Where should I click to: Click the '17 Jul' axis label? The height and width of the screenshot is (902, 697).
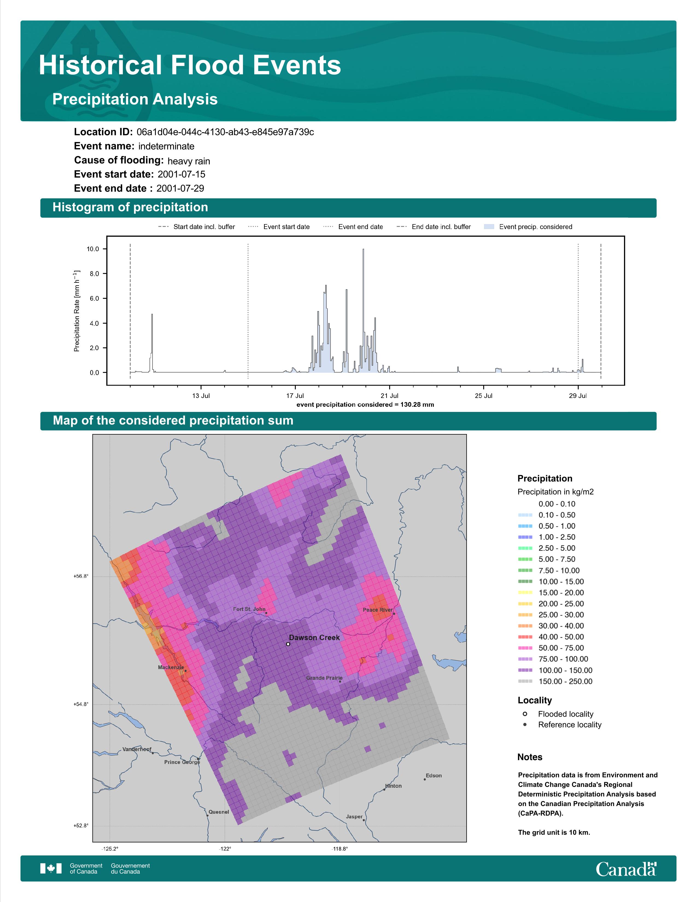click(x=295, y=396)
